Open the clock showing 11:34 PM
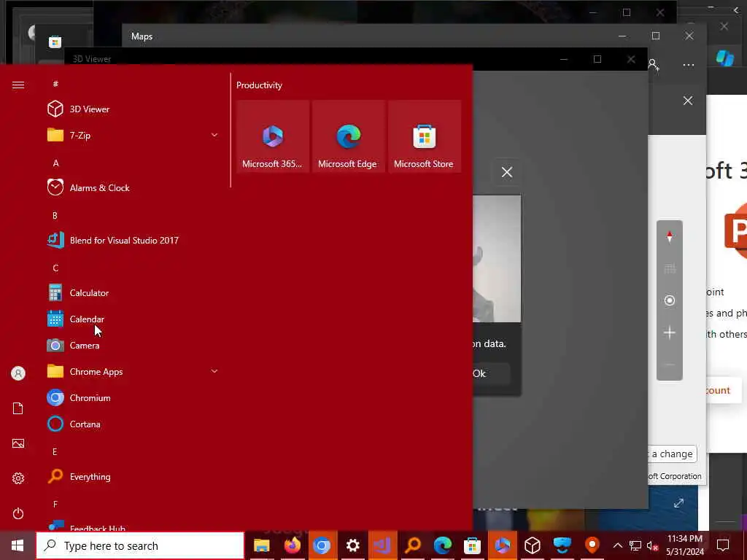Image resolution: width=747 pixels, height=560 pixels. pos(684,545)
